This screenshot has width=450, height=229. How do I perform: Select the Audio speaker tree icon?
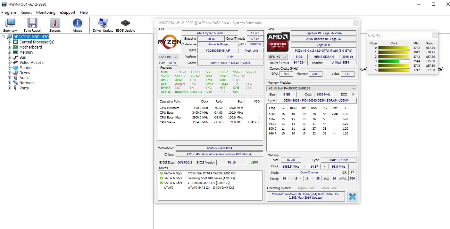pyautogui.click(x=15, y=78)
